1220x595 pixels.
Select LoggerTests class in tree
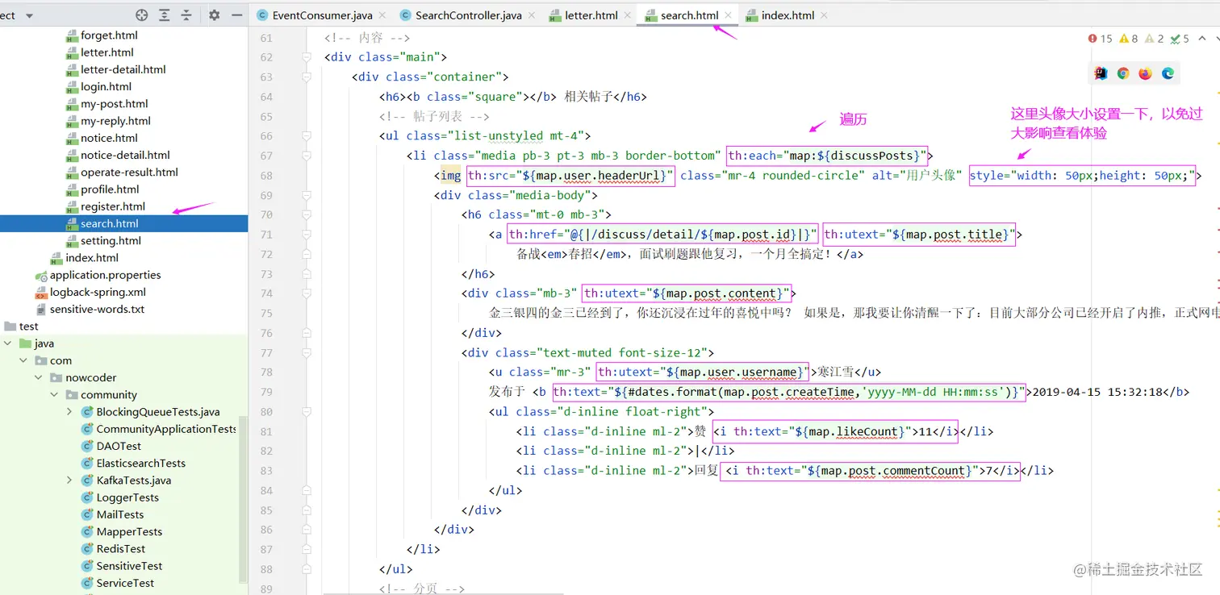point(127,497)
